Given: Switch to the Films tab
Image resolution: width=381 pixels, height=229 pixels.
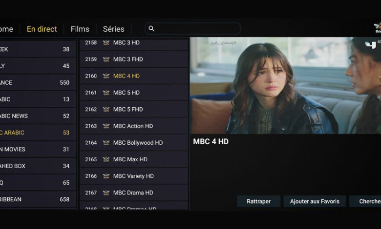Looking at the screenshot, I should pos(80,29).
